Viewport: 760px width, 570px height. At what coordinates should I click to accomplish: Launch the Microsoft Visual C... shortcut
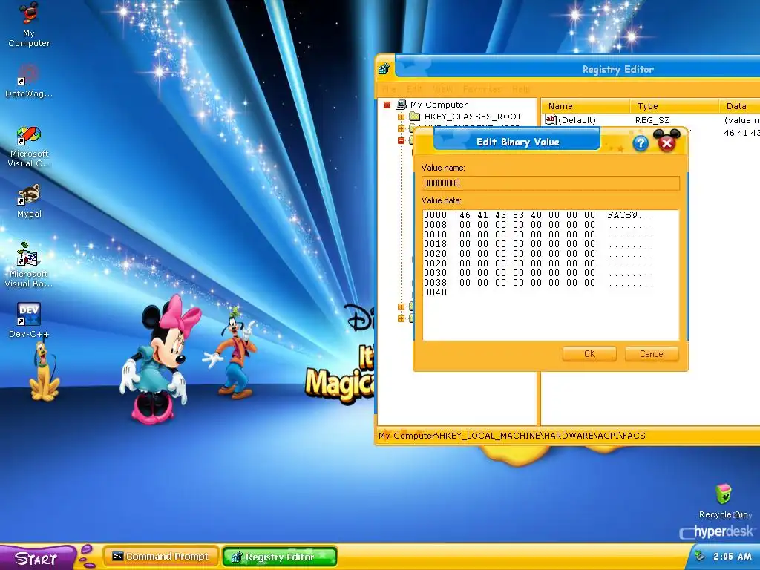(29, 146)
